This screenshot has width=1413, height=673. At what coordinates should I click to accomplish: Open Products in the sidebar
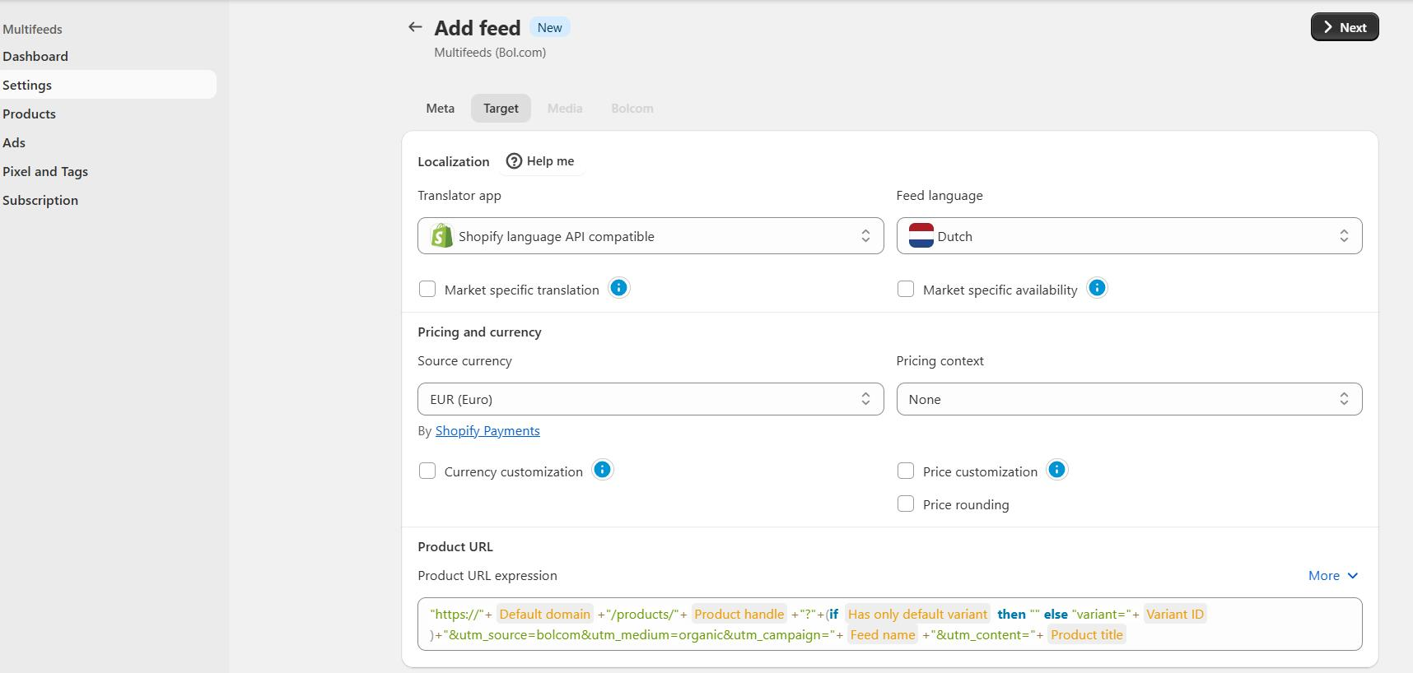(x=30, y=114)
